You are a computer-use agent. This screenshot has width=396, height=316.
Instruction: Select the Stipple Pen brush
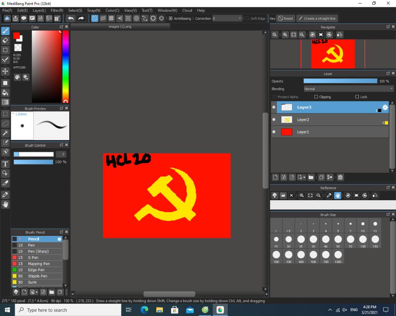point(37,276)
